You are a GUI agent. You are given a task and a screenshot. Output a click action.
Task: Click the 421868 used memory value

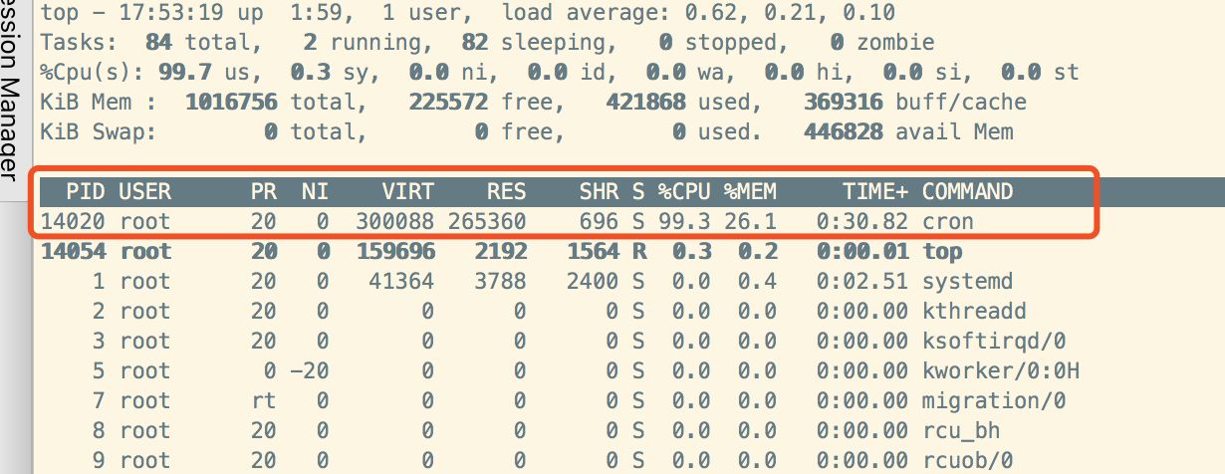[x=645, y=102]
